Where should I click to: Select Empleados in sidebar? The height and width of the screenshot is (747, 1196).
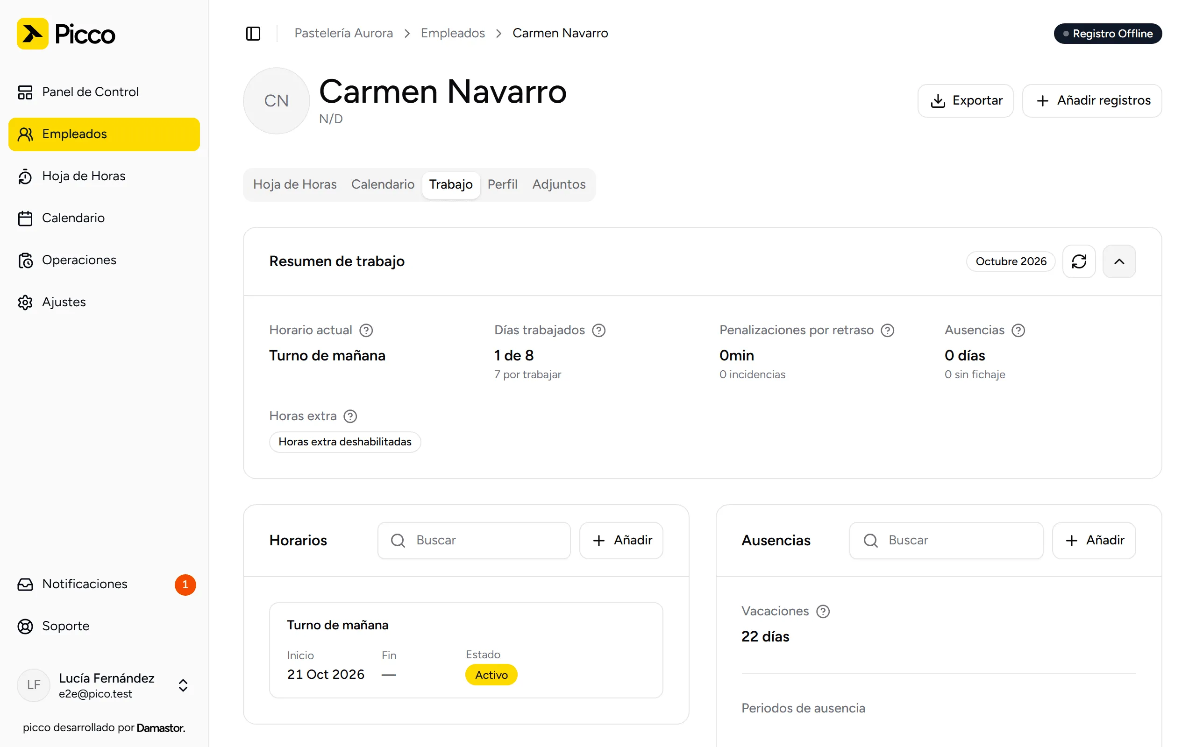[104, 134]
